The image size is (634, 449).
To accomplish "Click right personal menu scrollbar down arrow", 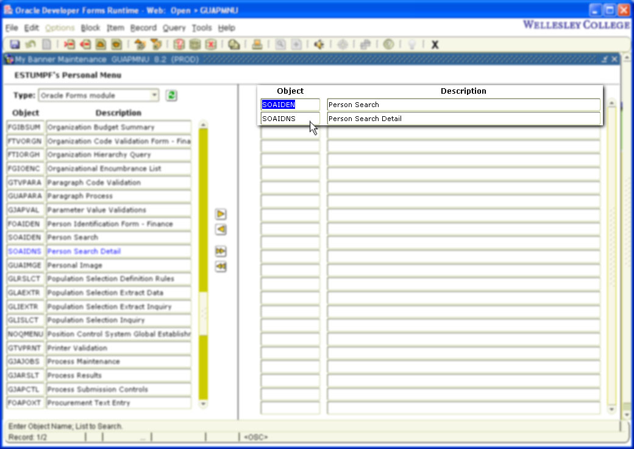I will click(x=611, y=409).
